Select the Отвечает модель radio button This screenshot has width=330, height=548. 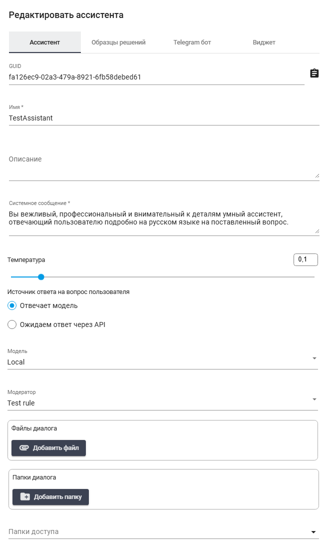[12, 305]
